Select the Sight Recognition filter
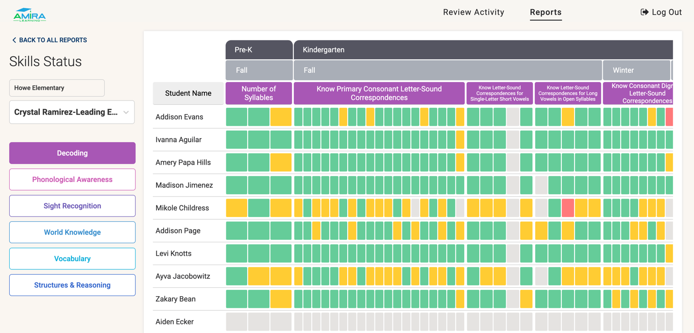 (x=72, y=206)
